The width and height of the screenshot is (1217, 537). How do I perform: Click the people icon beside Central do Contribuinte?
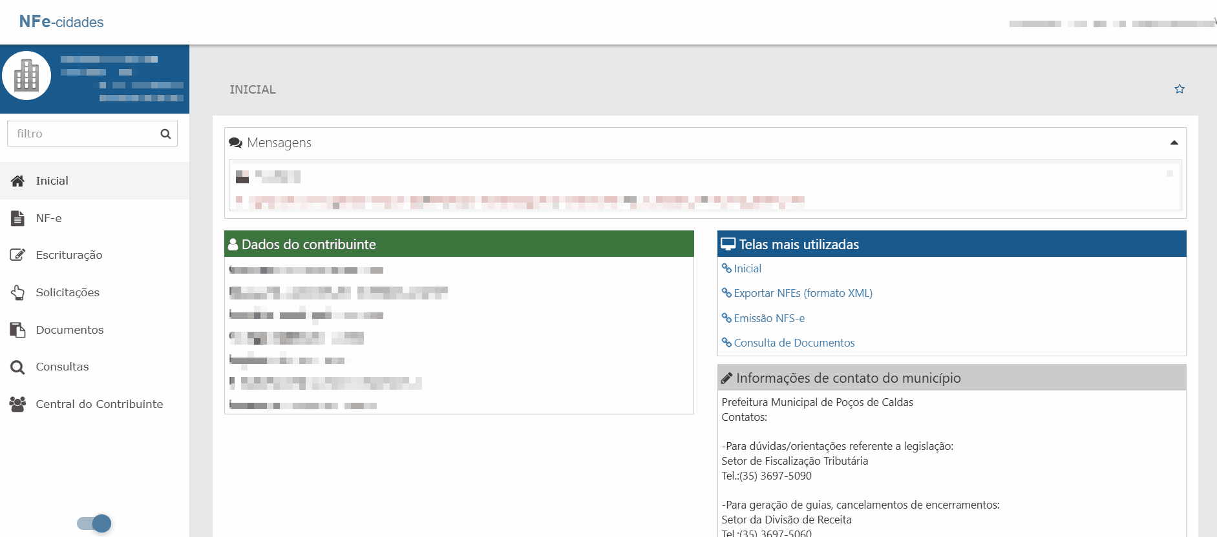(18, 404)
